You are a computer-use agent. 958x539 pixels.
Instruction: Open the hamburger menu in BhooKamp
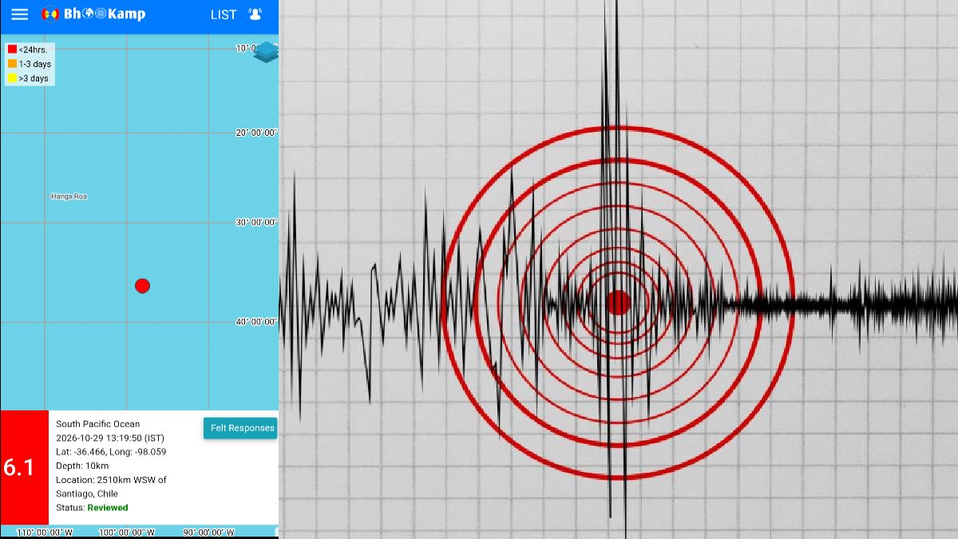pyautogui.click(x=19, y=14)
